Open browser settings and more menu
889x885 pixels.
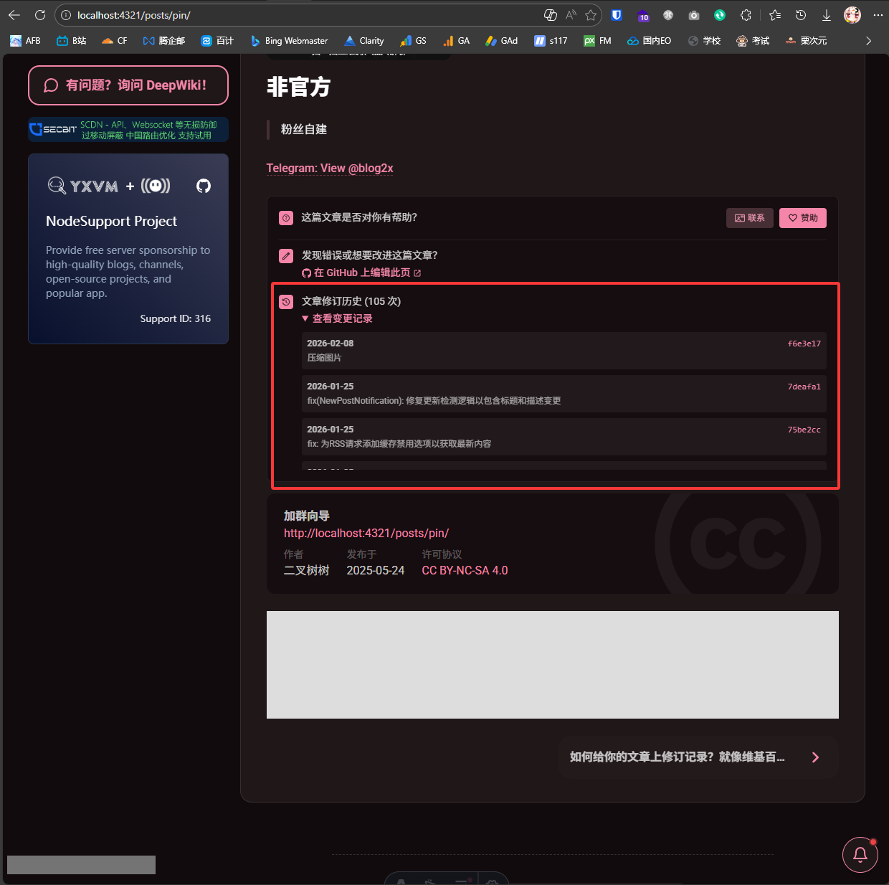coord(878,15)
